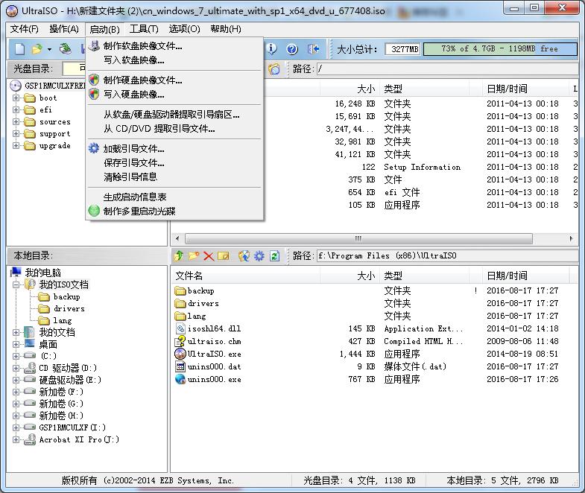Image resolution: width=585 pixels, height=493 pixels.
Task: Expand the sources folder in disc tree
Action: coord(16,121)
